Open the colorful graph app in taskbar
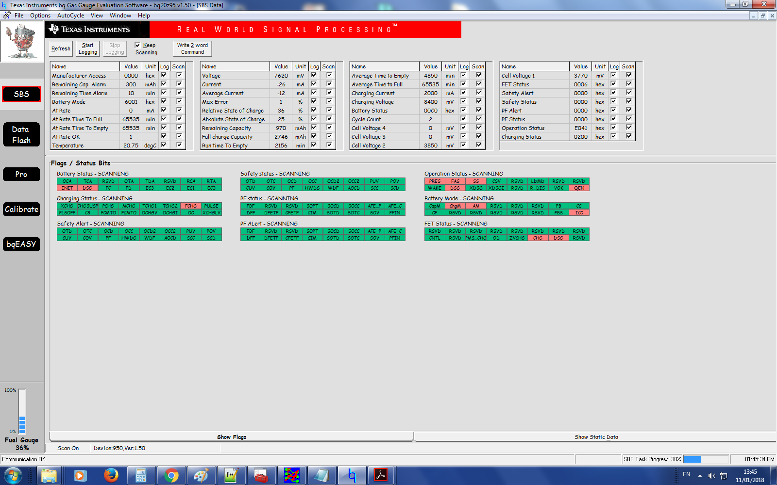 tap(291, 476)
